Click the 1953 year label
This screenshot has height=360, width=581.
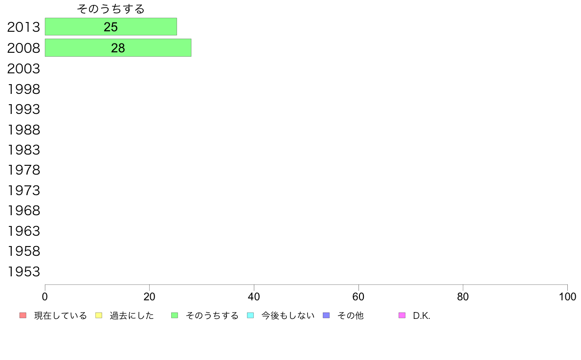click(x=23, y=272)
